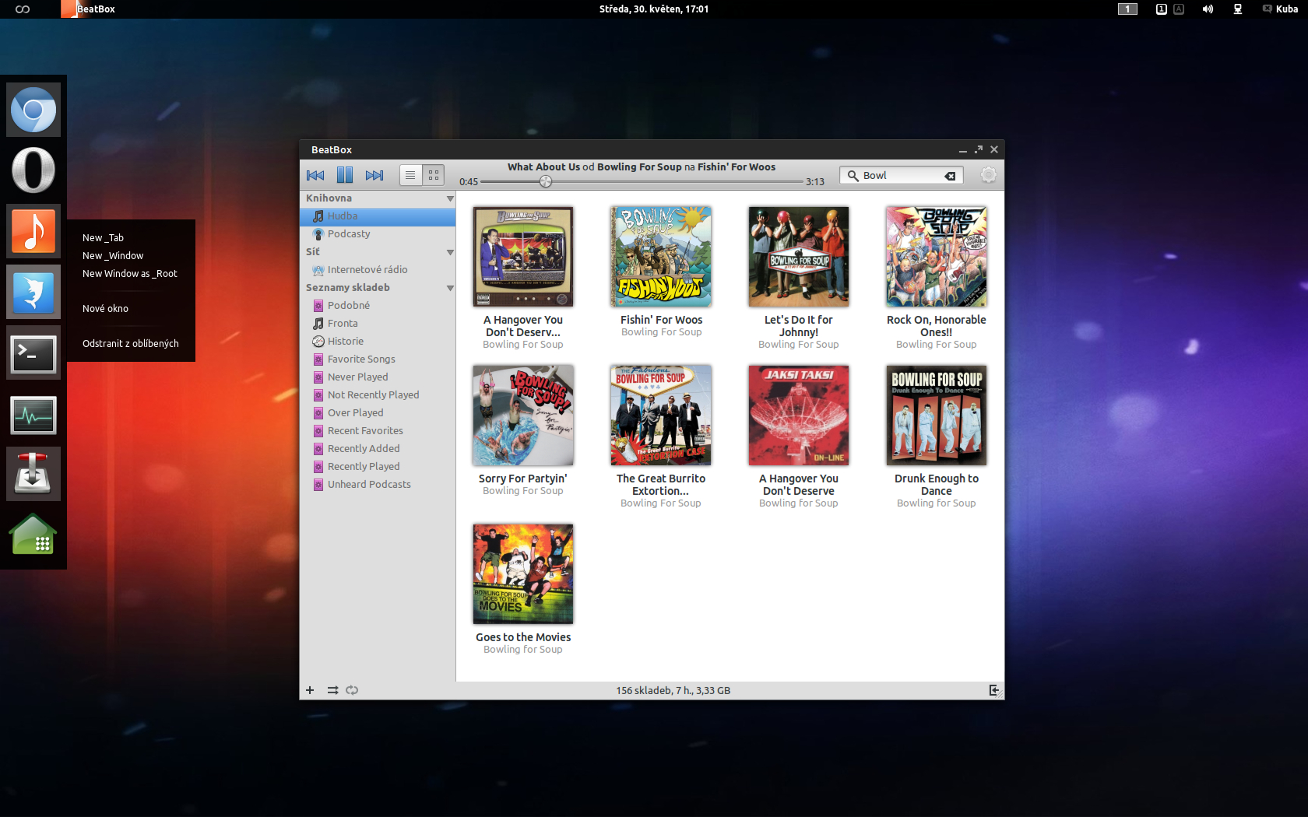The height and width of the screenshot is (817, 1308).
Task: Open the Never Played smart playlist
Action: tap(378, 377)
